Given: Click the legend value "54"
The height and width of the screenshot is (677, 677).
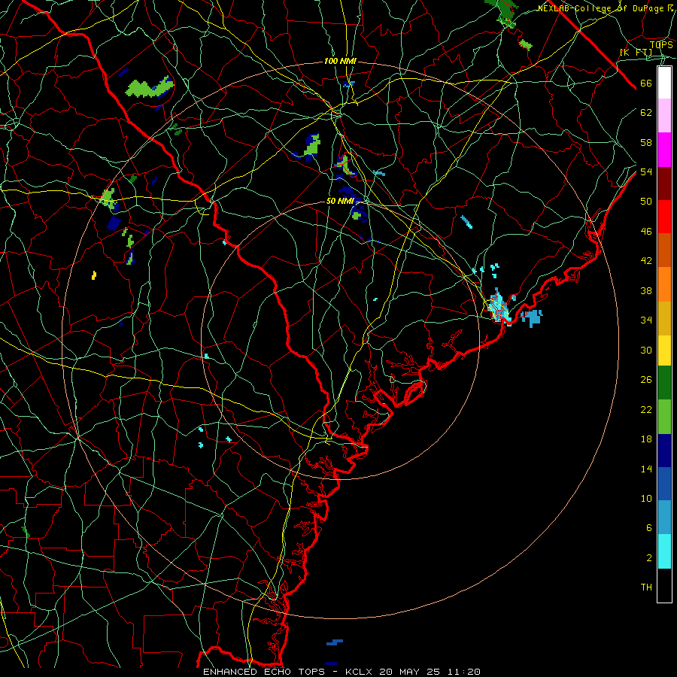Looking at the screenshot, I should 646,172.
